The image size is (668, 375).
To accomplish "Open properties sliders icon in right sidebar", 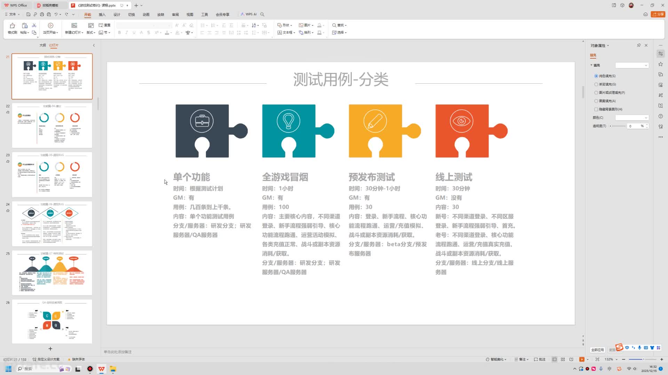I will click(661, 53).
